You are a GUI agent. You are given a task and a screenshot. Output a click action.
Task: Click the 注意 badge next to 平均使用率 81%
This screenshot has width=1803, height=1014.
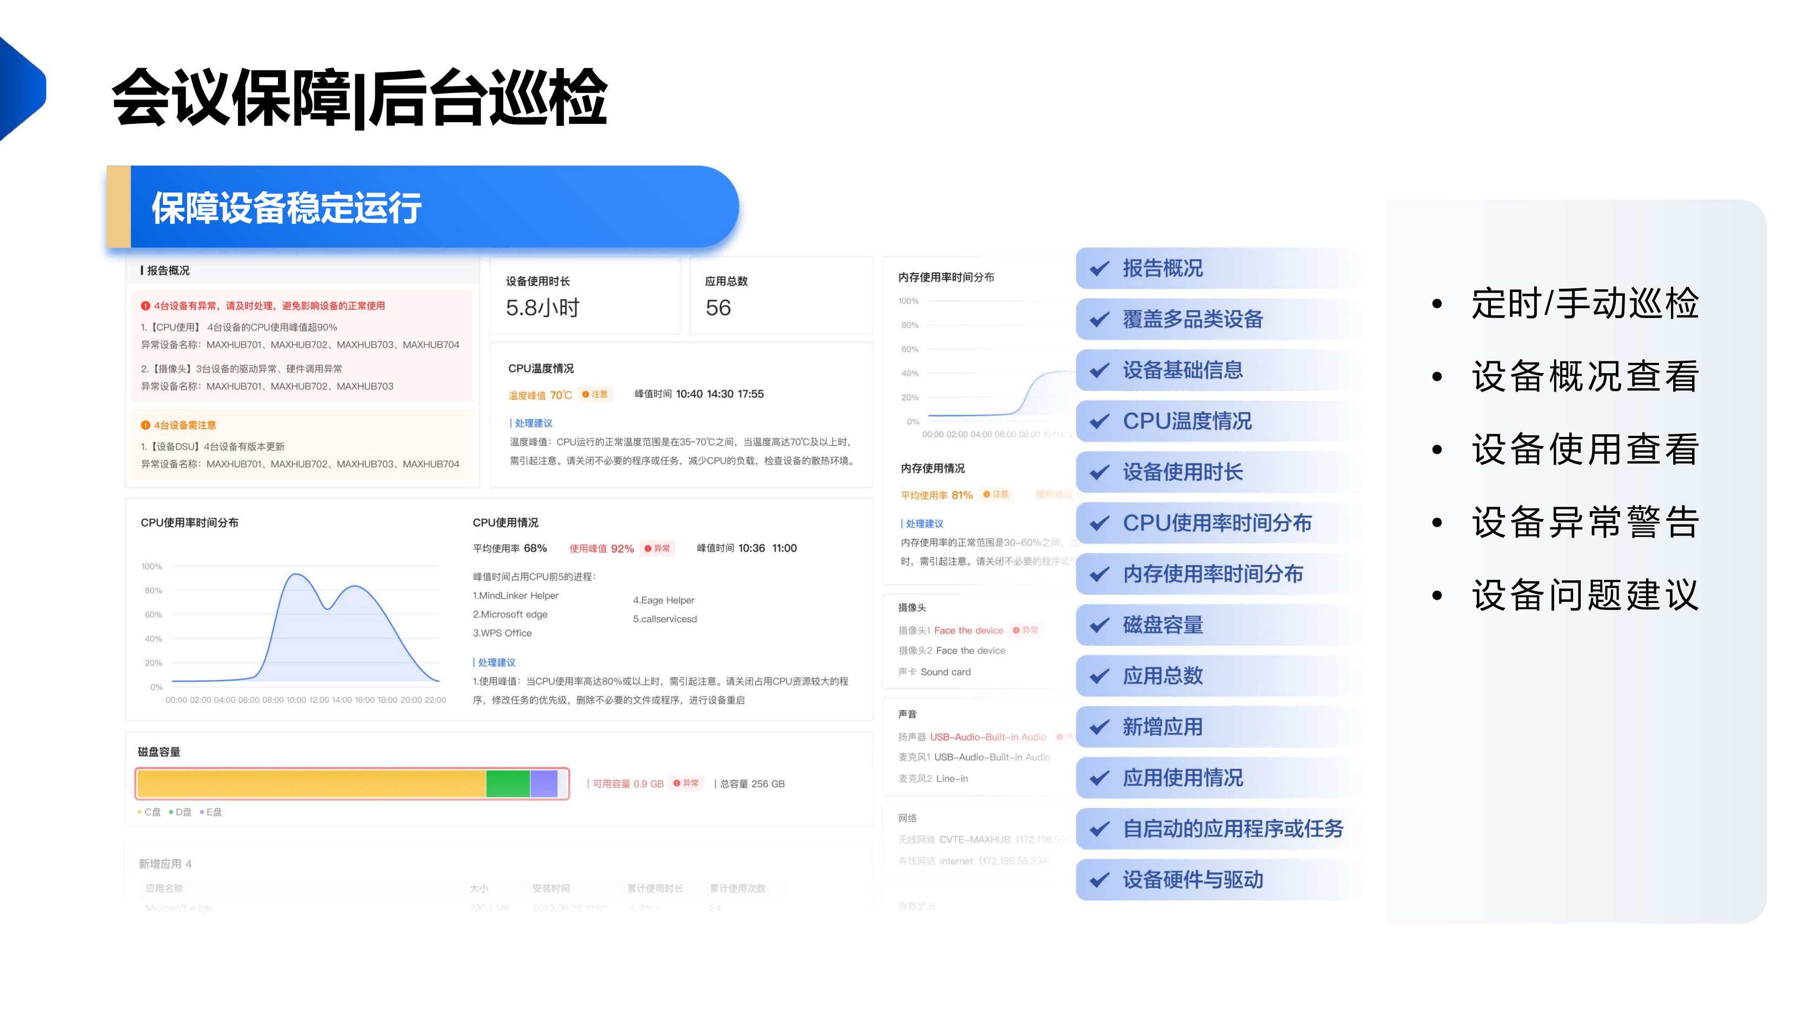pos(996,494)
